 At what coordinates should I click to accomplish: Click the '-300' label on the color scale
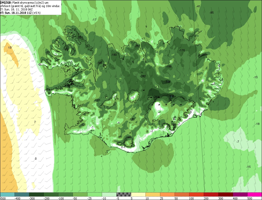pos(32,198)
